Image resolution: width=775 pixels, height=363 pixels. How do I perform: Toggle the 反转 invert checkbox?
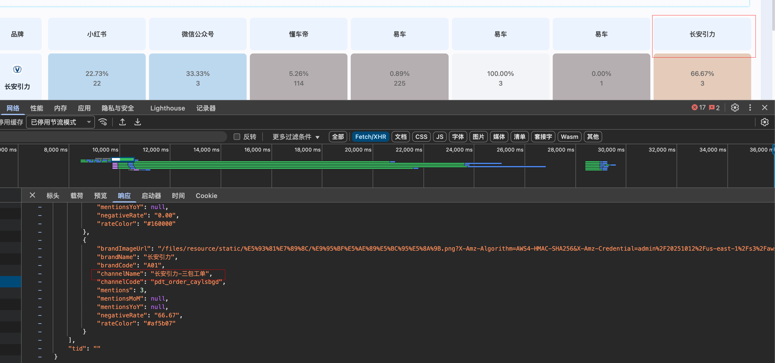(x=237, y=137)
